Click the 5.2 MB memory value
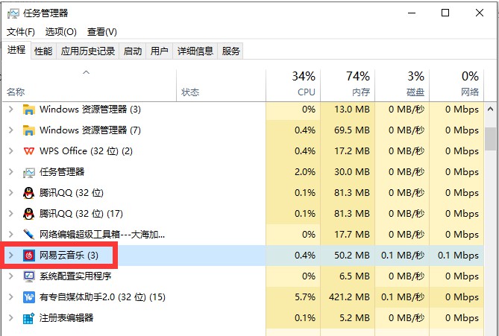Viewport: 499px width, 336px height. click(x=354, y=318)
